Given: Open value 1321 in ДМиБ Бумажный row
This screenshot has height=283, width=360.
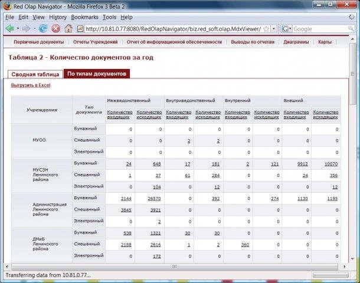Looking at the screenshot, I should pyautogui.click(x=155, y=233).
